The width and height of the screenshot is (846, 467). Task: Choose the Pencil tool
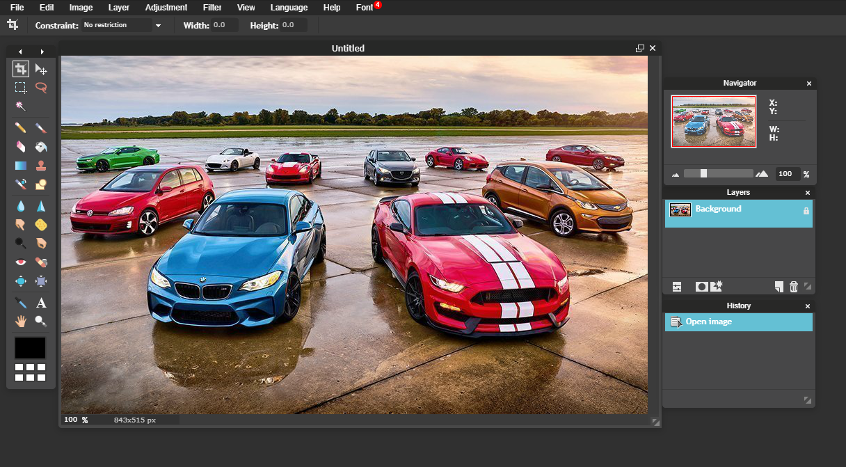21,128
